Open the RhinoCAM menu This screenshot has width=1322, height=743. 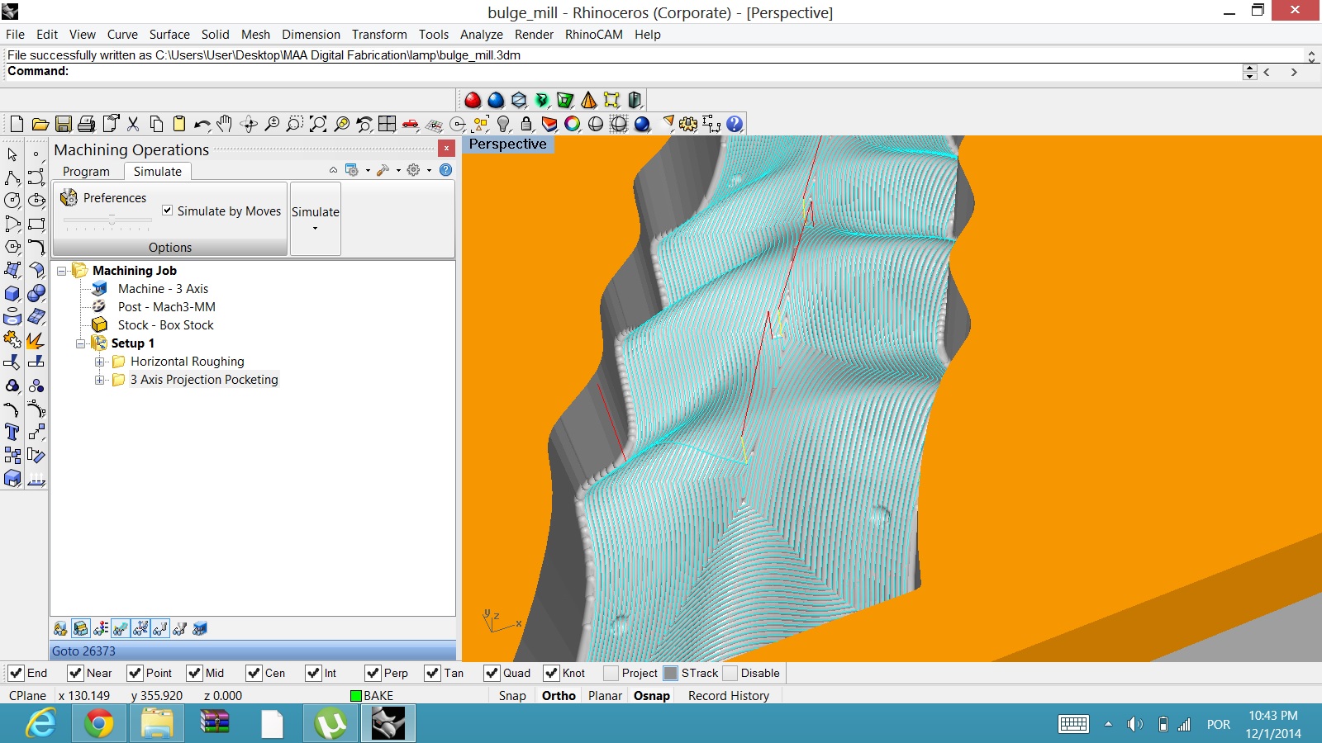pyautogui.click(x=593, y=35)
